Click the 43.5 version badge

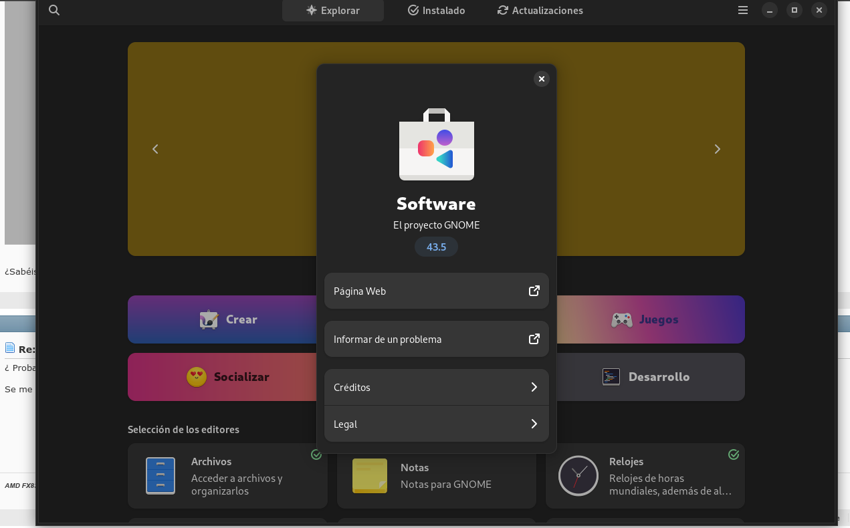coord(437,247)
